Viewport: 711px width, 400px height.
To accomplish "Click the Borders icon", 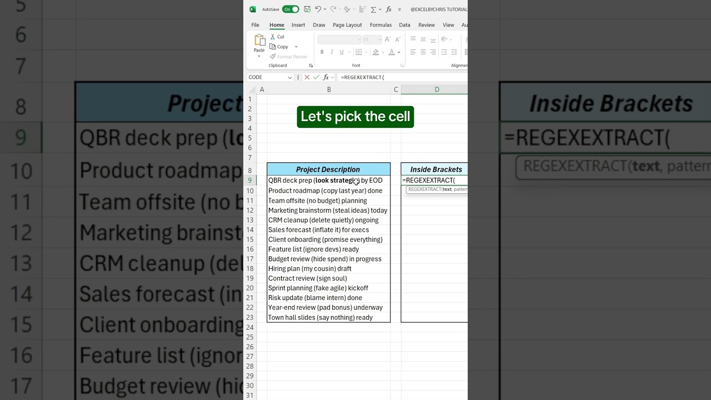I will pos(358,52).
